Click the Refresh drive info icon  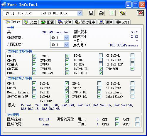coord(112,13)
